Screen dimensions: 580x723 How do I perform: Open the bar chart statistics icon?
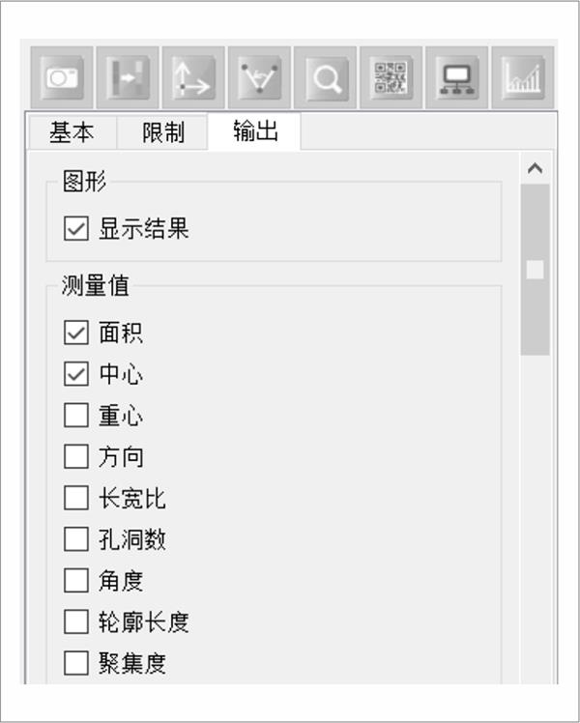(523, 78)
